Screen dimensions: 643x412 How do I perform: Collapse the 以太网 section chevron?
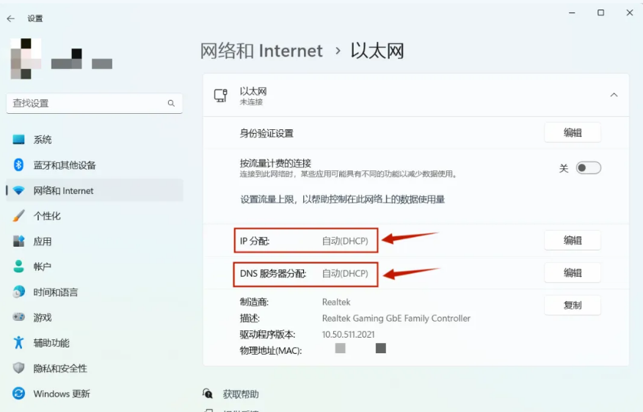coord(614,95)
